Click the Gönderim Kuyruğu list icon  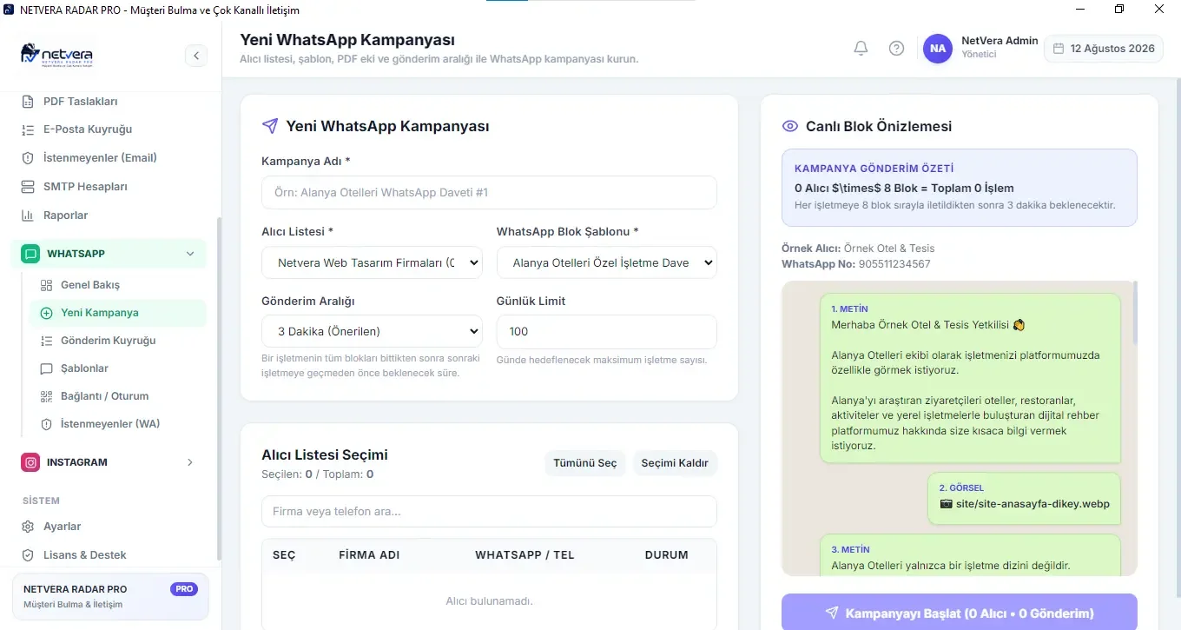coord(47,341)
